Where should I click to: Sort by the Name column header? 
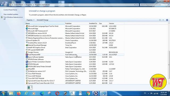45,23
